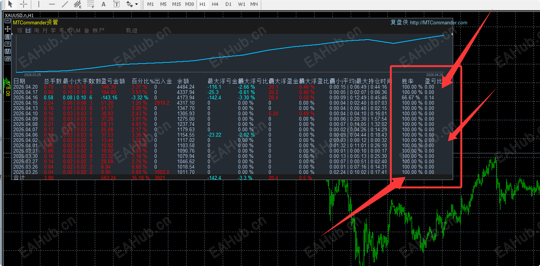Select the 2026.03.25 row date

tap(26, 172)
